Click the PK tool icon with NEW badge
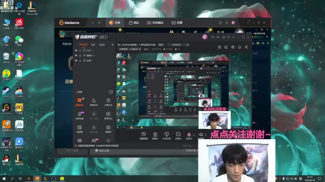 click(x=94, y=140)
